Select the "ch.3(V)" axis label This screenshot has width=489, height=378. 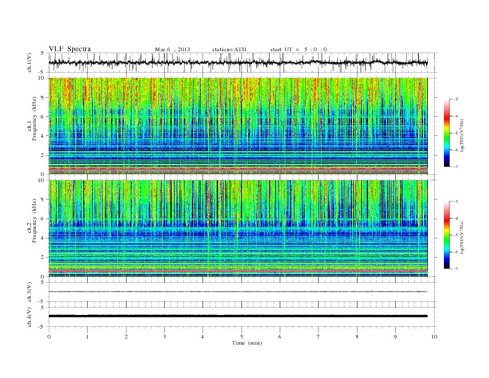[30, 292]
